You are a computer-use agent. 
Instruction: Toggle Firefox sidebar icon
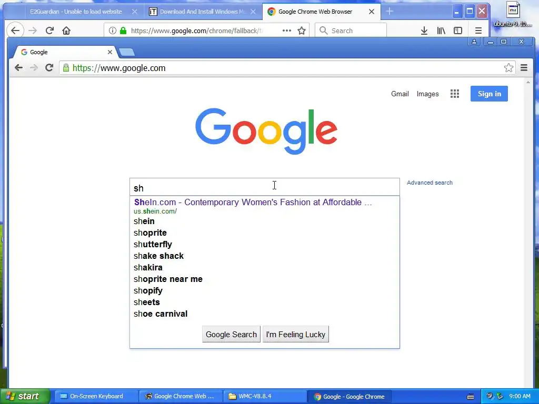[458, 31]
